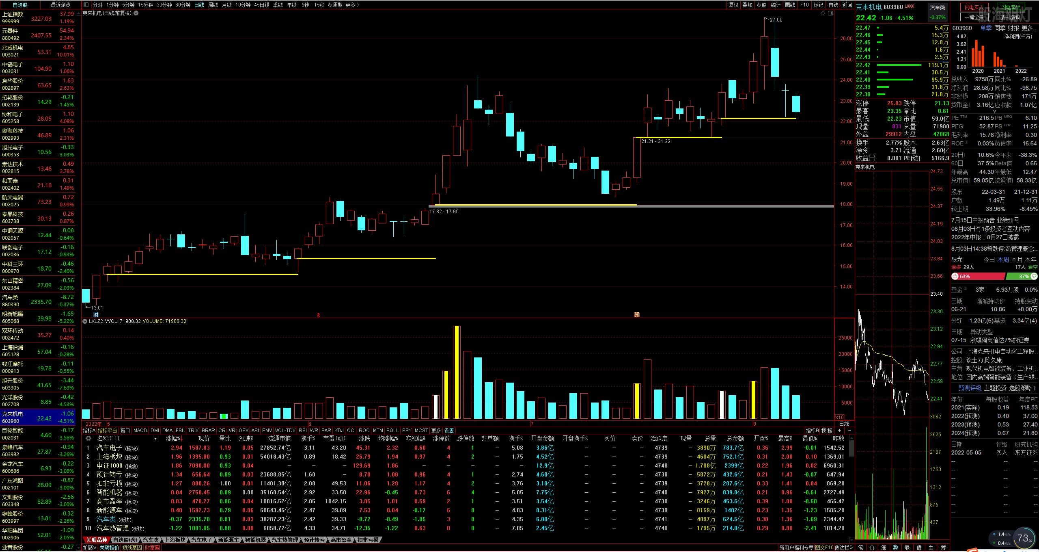Click the X10 volume scale marker

tap(839, 417)
